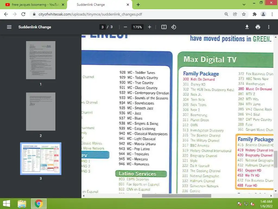Open page 2 thumbnail
Image resolution: width=278 pixels, height=209 pixels.
pos(41,111)
